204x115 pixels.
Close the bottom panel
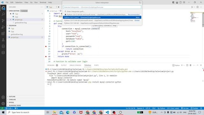point(201,65)
